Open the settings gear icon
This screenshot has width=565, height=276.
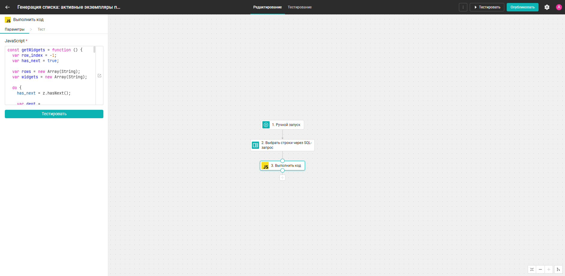547,7
